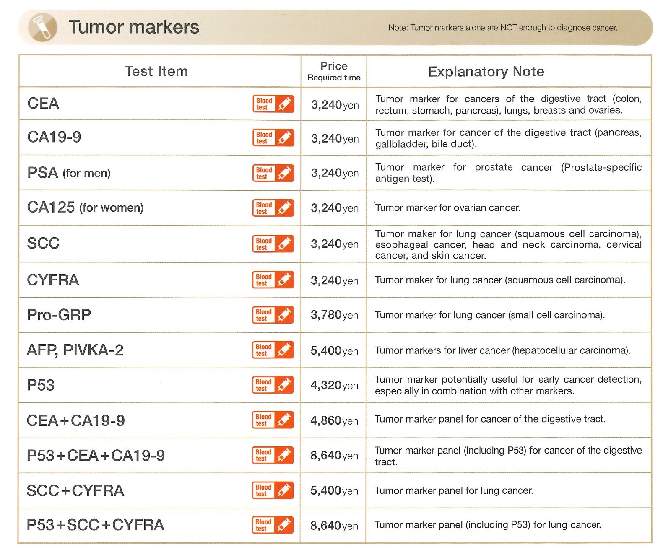Click the Blood test icon for Pro-GRP
This screenshot has height=547, width=663.
point(273,315)
